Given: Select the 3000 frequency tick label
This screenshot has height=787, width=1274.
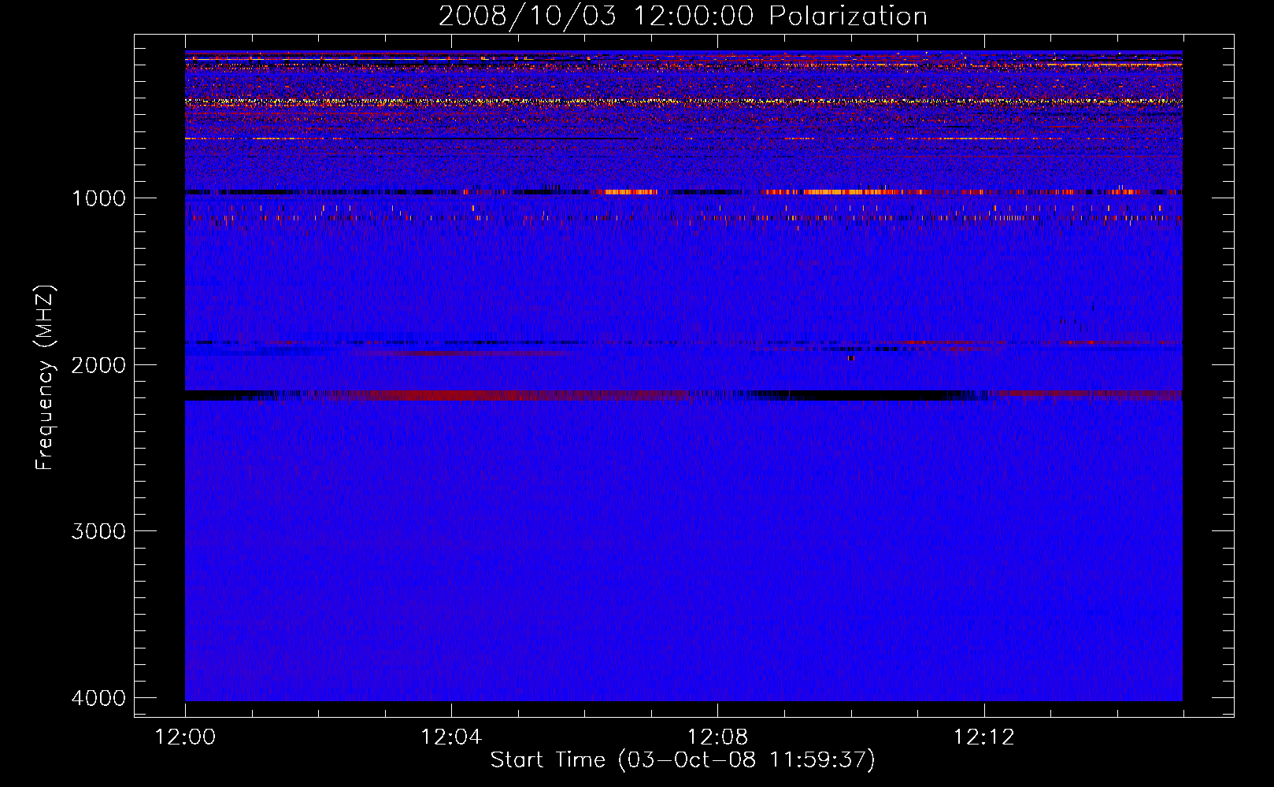Looking at the screenshot, I should pyautogui.click(x=98, y=531).
